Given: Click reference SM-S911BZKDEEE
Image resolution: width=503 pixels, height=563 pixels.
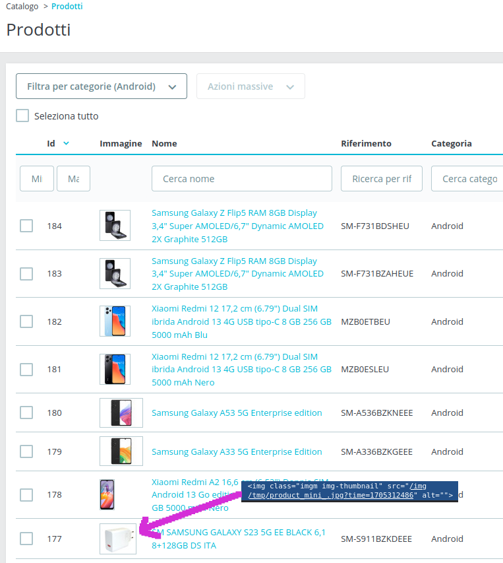Looking at the screenshot, I should coord(376,539).
